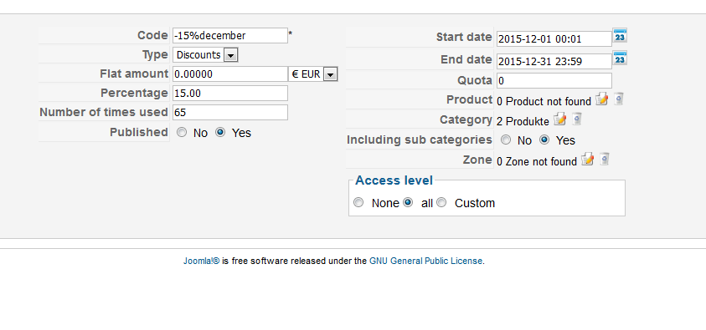706x330 pixels.
Task: Expand the Type Discounts dropdown
Action: pyautogui.click(x=205, y=55)
